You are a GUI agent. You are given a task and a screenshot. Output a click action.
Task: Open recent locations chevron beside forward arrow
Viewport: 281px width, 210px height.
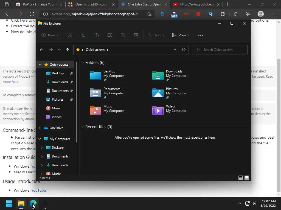[59, 50]
